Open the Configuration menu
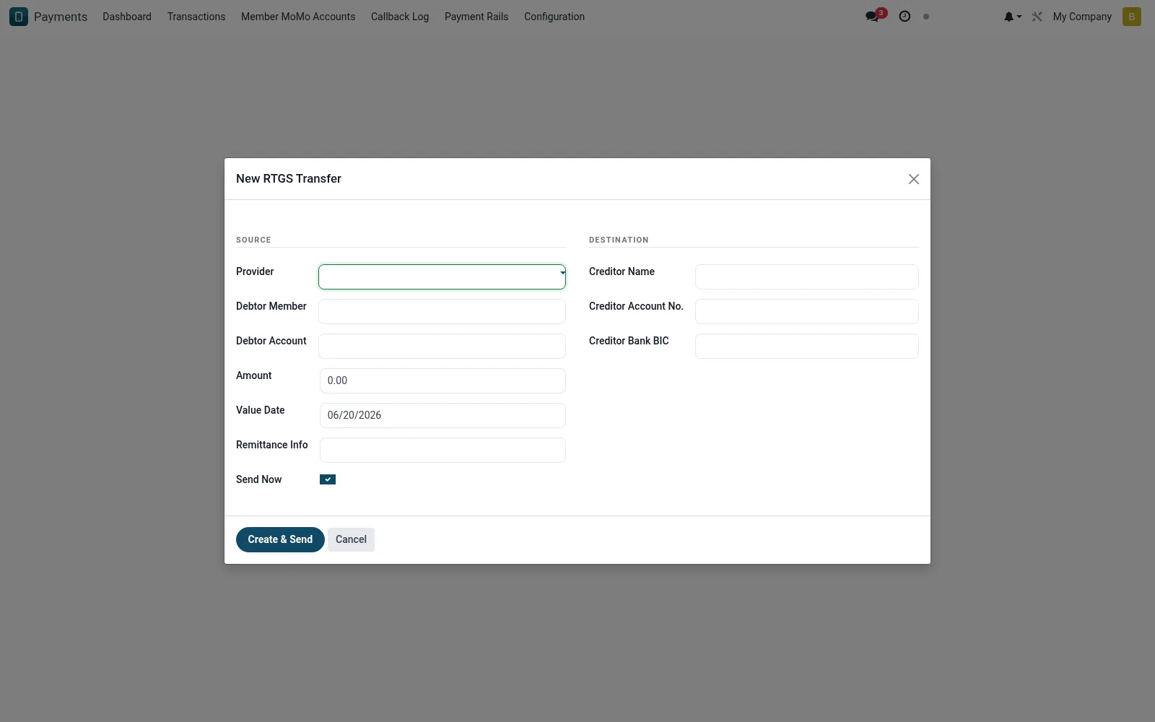Viewport: 1155px width, 722px height. [554, 17]
